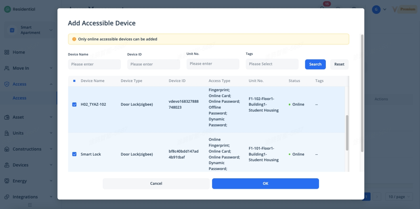Toggle the select-all checkbox in table header

[x=74, y=81]
